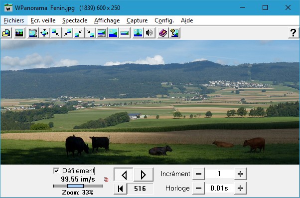Screen dimensions: 300x198
Task: Click the Incrément label
Action: click(175, 174)
